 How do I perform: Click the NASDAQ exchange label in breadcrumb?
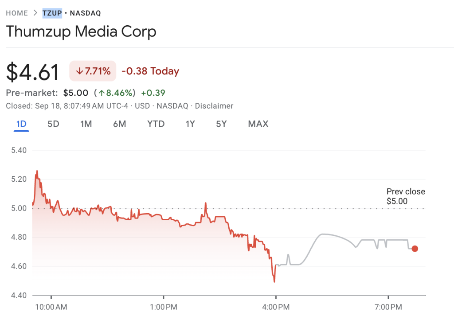tap(86, 13)
